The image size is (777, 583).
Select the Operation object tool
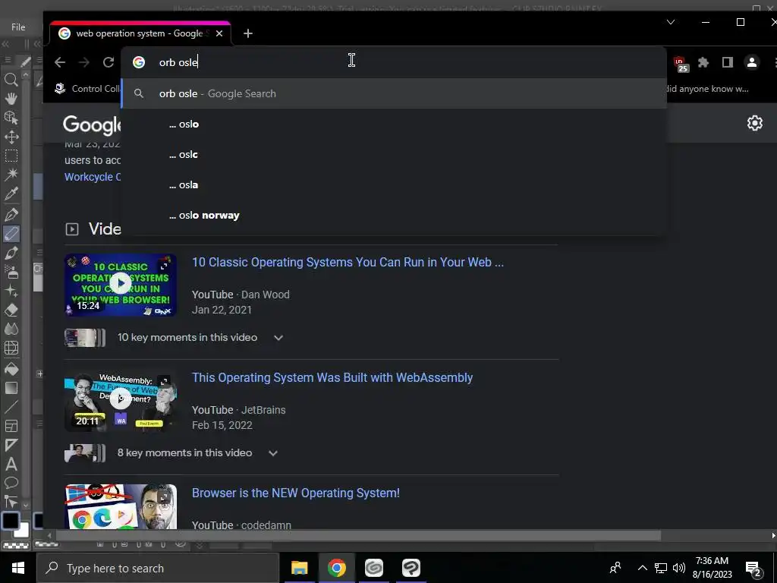point(11,118)
